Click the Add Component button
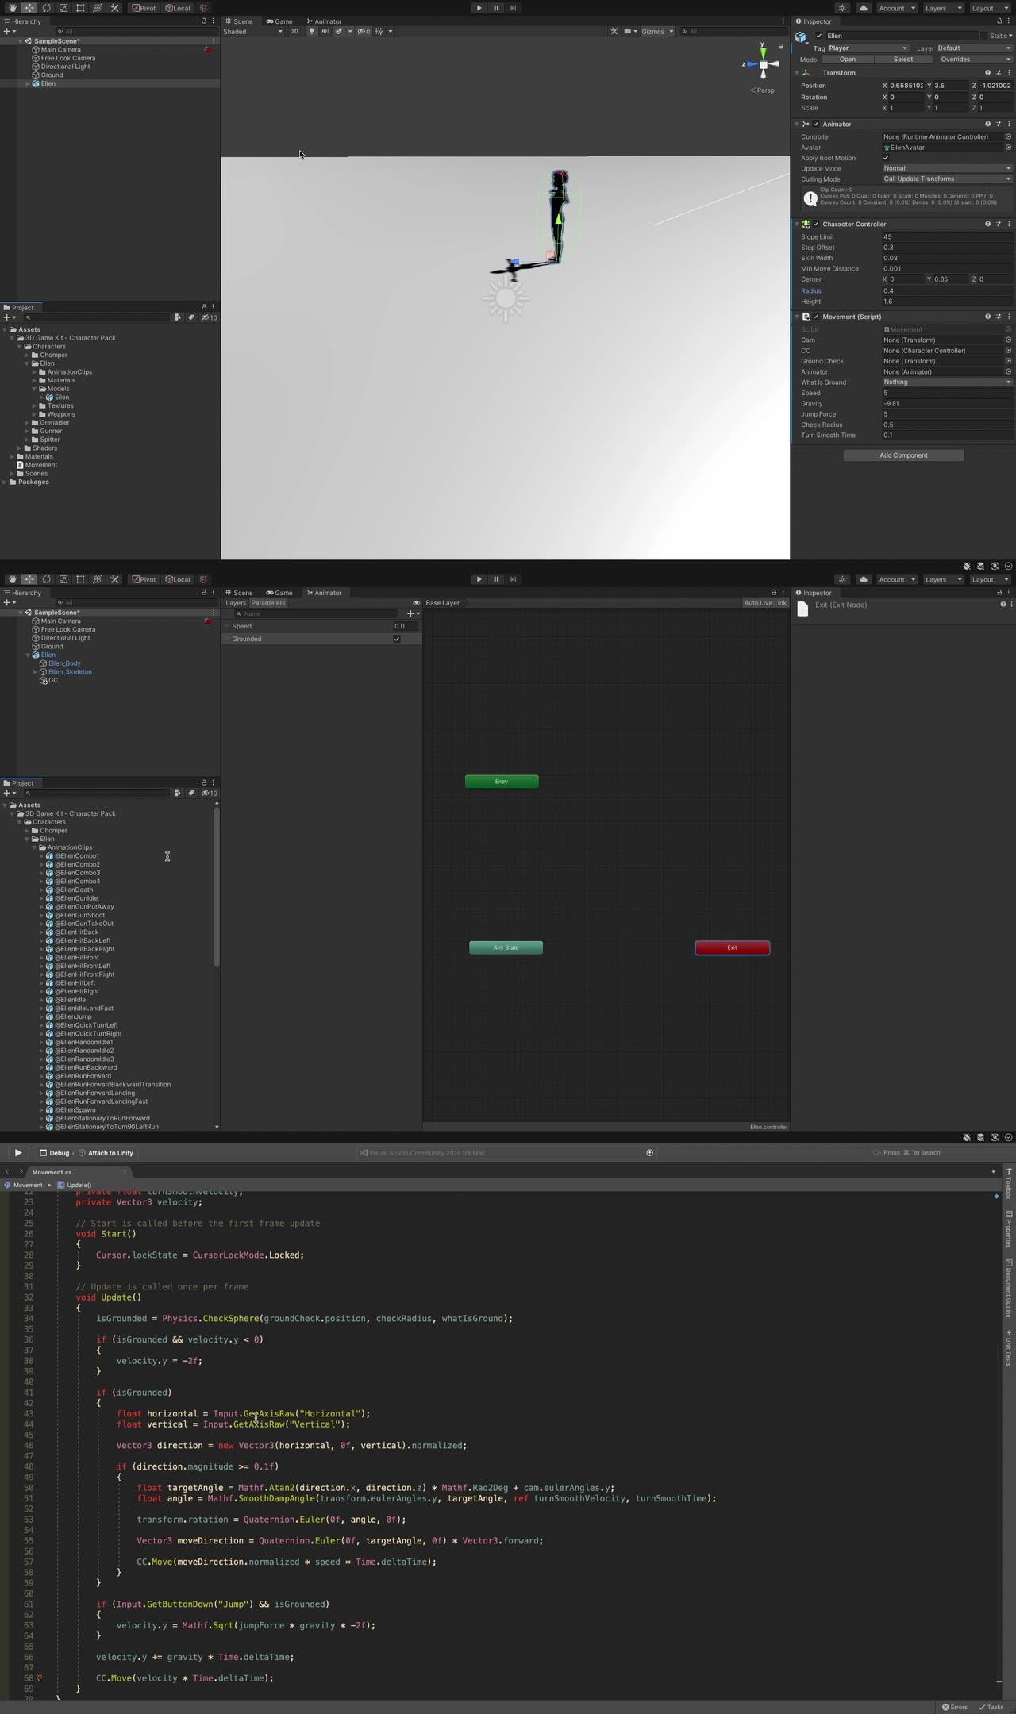The width and height of the screenshot is (1016, 1714). 903,455
